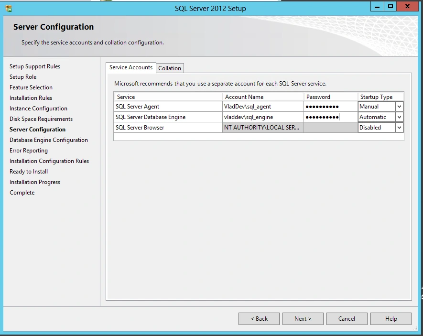The image size is (423, 336).
Task: Minimize the SQL Server 2012 Setup window
Action: (x=377, y=7)
